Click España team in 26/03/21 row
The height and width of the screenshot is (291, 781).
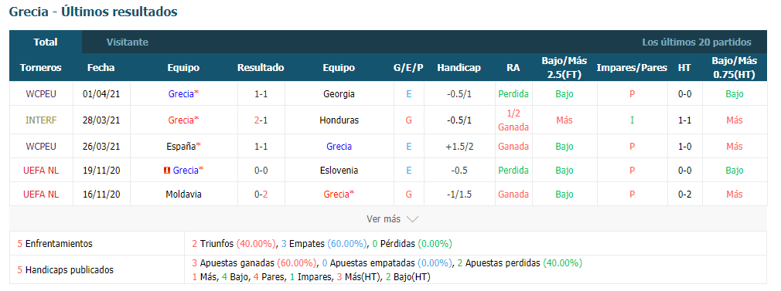click(181, 146)
